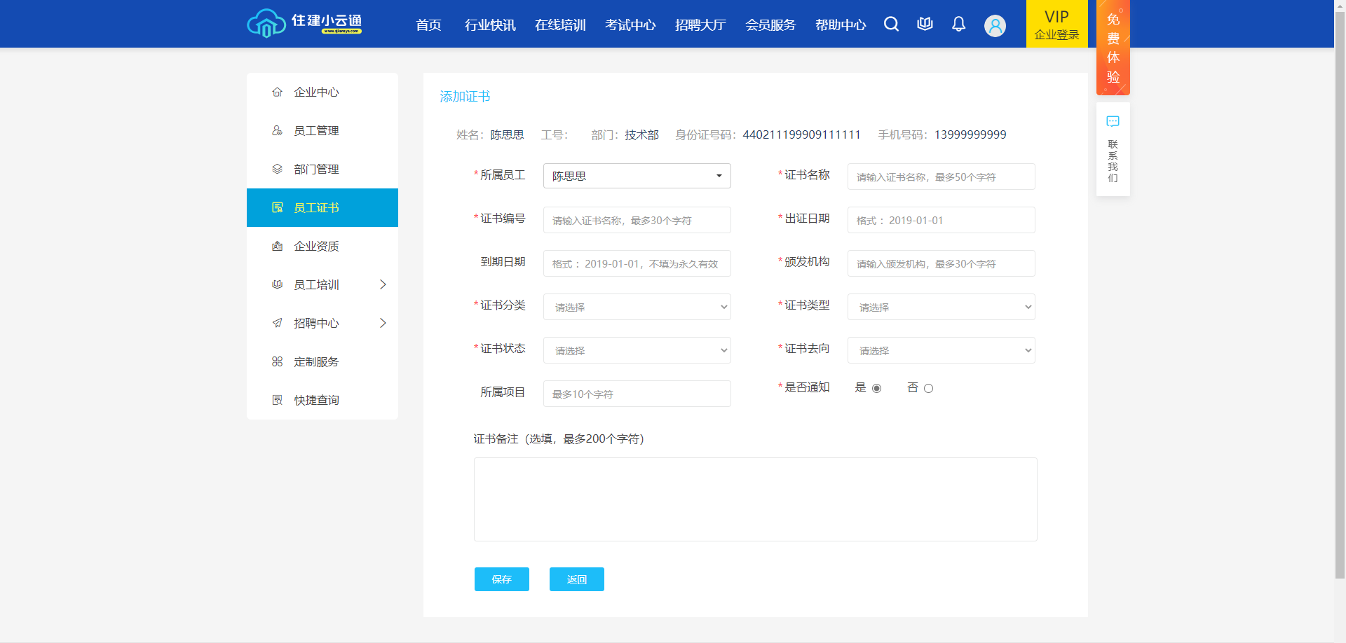Open 在线培训 in the navigation bar
Image resolution: width=1346 pixels, height=643 pixels.
click(x=559, y=25)
